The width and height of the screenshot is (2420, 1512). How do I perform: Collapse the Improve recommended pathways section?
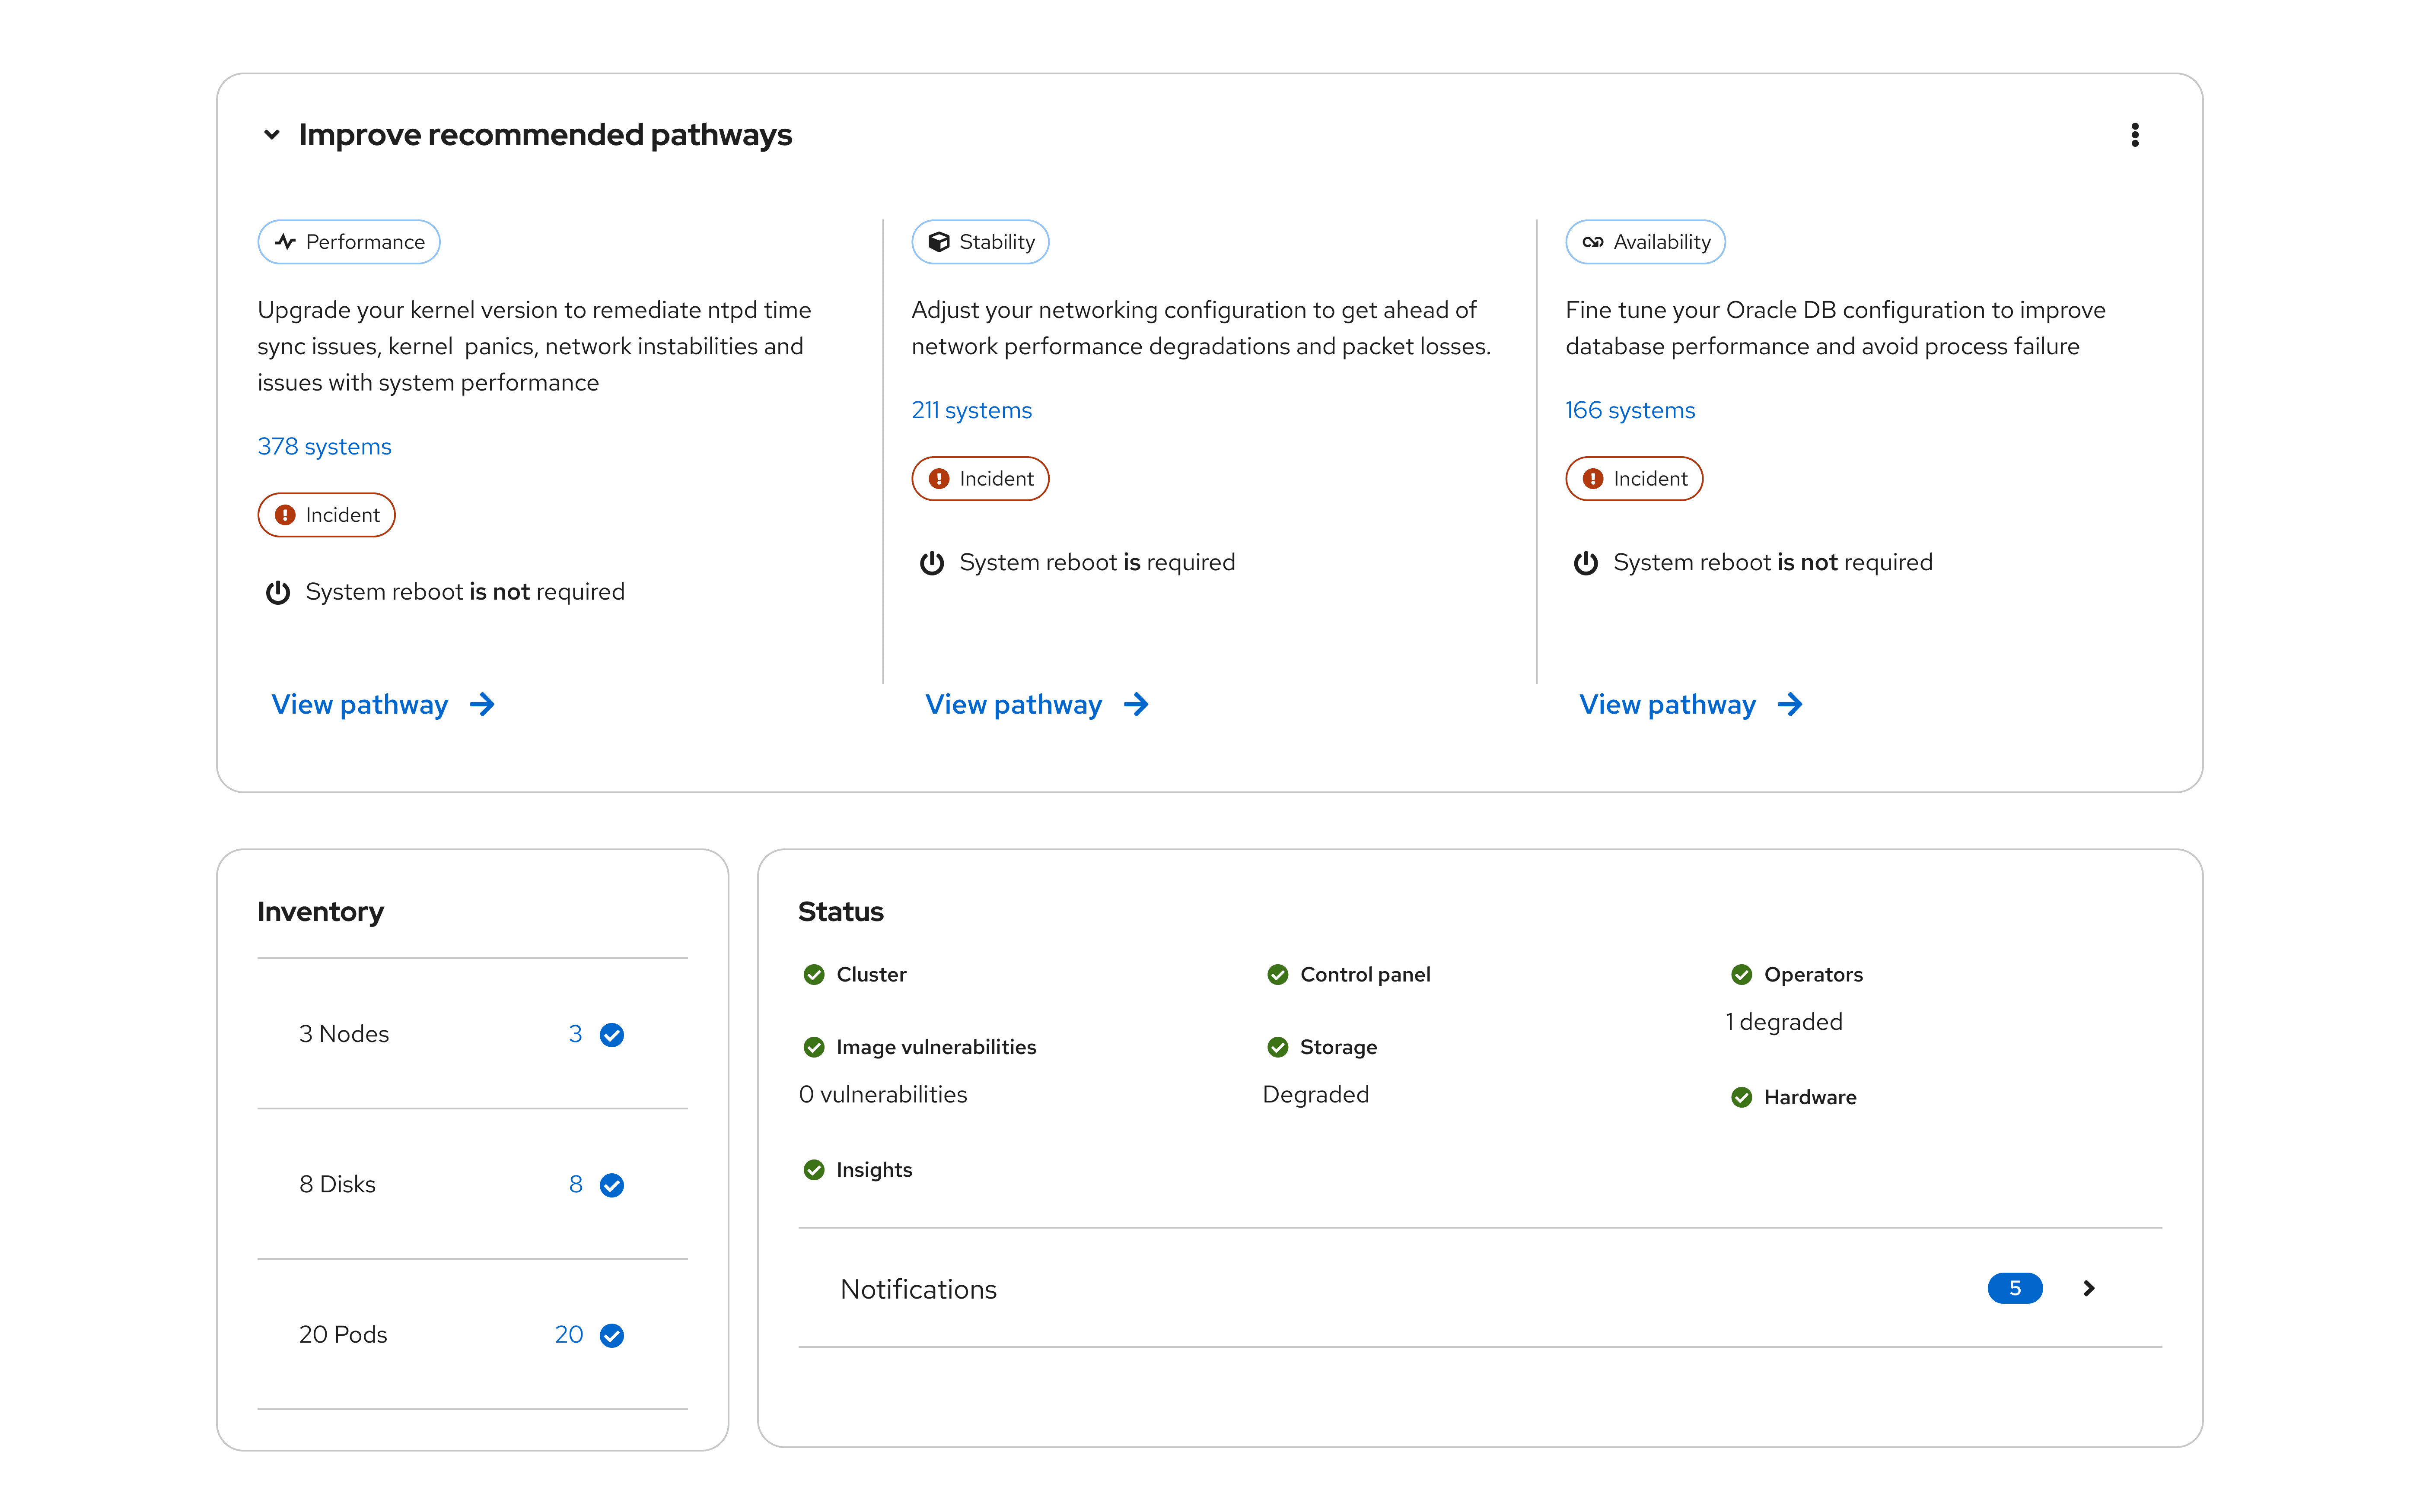271,135
